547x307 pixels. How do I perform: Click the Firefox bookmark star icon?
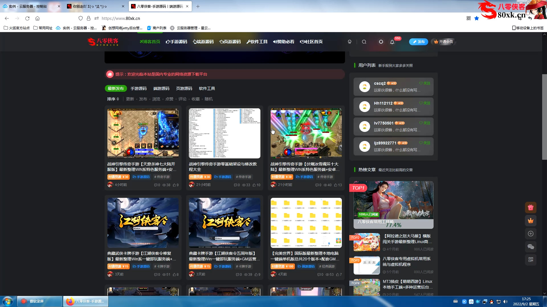(477, 18)
